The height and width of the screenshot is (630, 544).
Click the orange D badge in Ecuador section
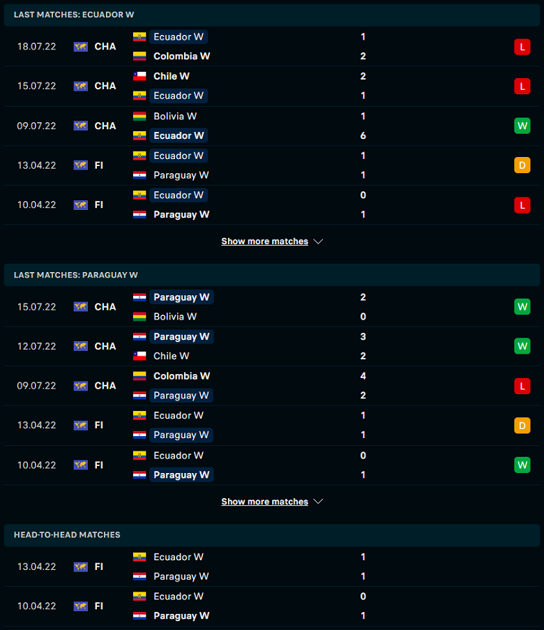tap(522, 165)
